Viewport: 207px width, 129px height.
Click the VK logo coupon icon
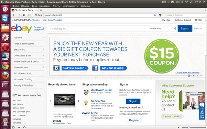(x=56, y=68)
